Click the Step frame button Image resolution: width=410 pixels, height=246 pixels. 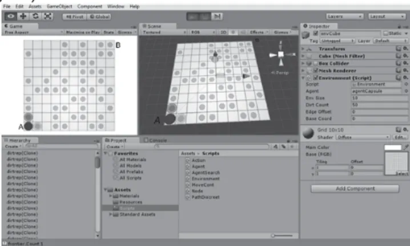pos(217,17)
